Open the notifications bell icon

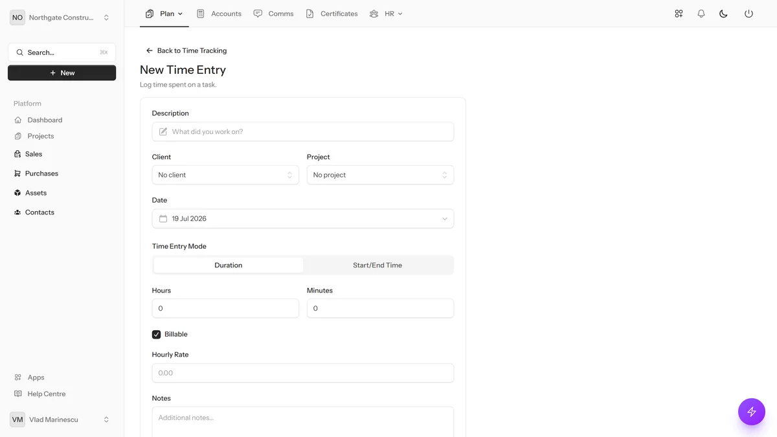701,14
